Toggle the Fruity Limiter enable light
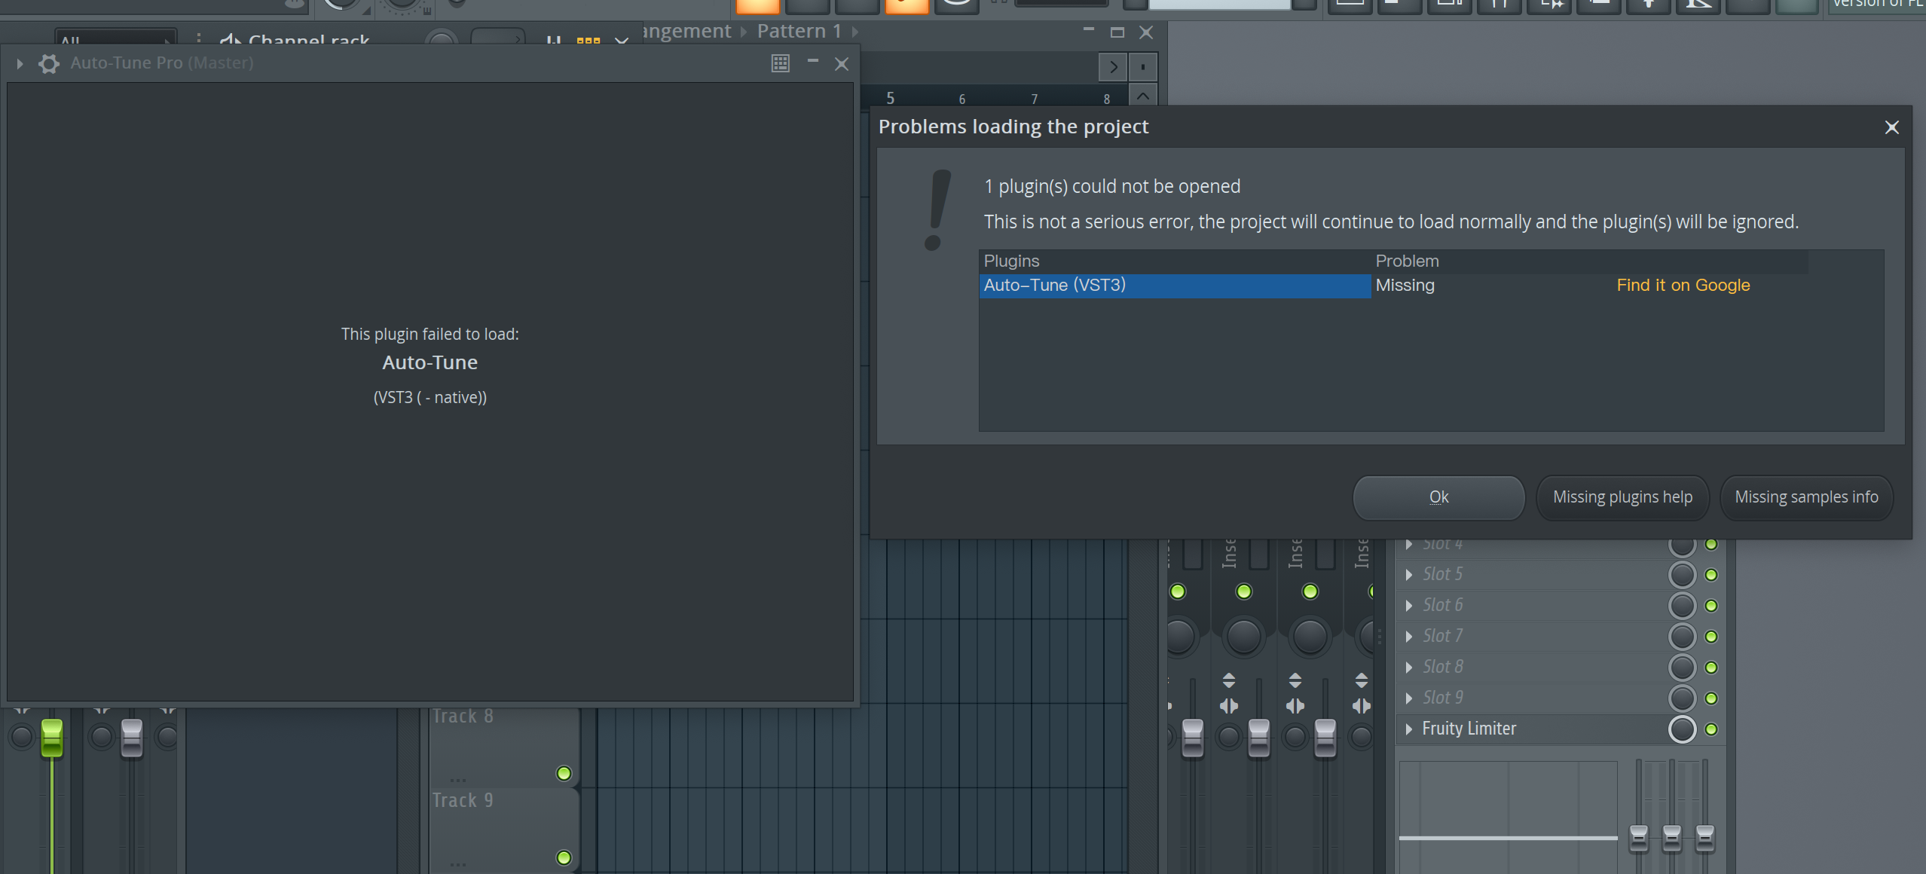1926x874 pixels. tap(1710, 729)
